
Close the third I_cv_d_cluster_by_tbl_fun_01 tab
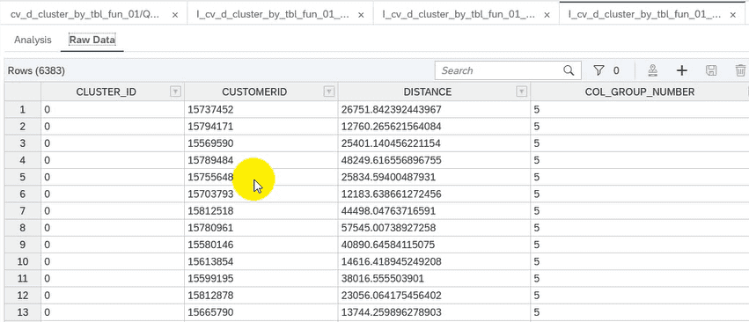point(547,15)
